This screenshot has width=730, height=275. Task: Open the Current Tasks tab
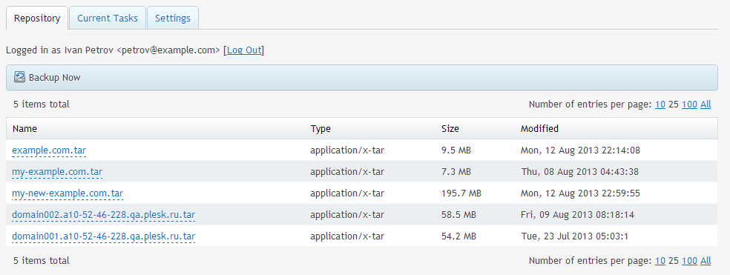tap(108, 18)
